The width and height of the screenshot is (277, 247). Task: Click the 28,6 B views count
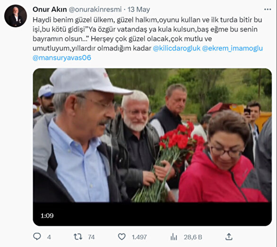pos(193,237)
